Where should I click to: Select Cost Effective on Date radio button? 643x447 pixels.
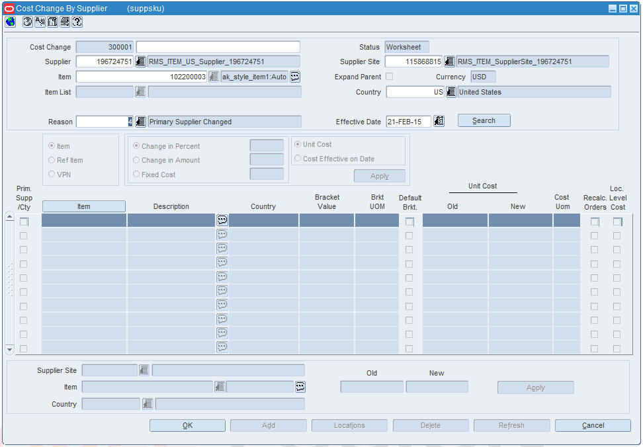click(x=298, y=159)
